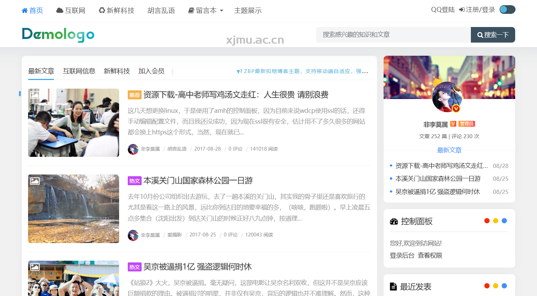Toggle the dark mode switch
The width and height of the screenshot is (537, 296).
[507, 10]
